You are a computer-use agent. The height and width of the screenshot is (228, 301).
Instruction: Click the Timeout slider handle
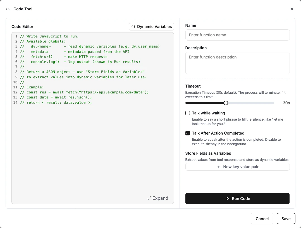tap(226, 103)
